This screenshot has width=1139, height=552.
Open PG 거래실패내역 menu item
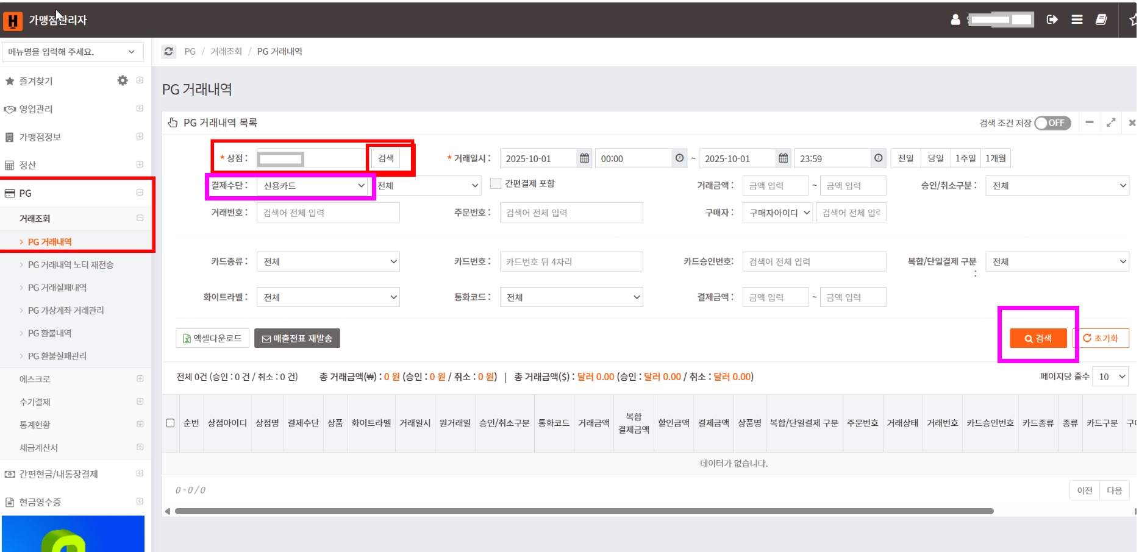[57, 288]
